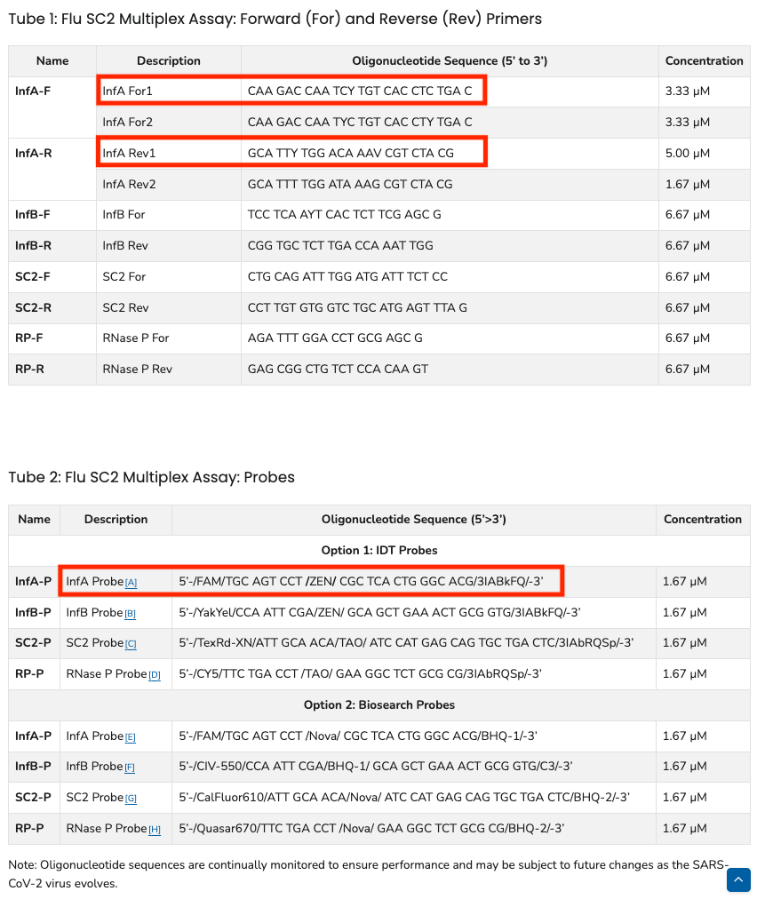The image size is (765, 907).
Task: Open footnote [F] on Biosearch InfB Probe
Action: point(130,768)
